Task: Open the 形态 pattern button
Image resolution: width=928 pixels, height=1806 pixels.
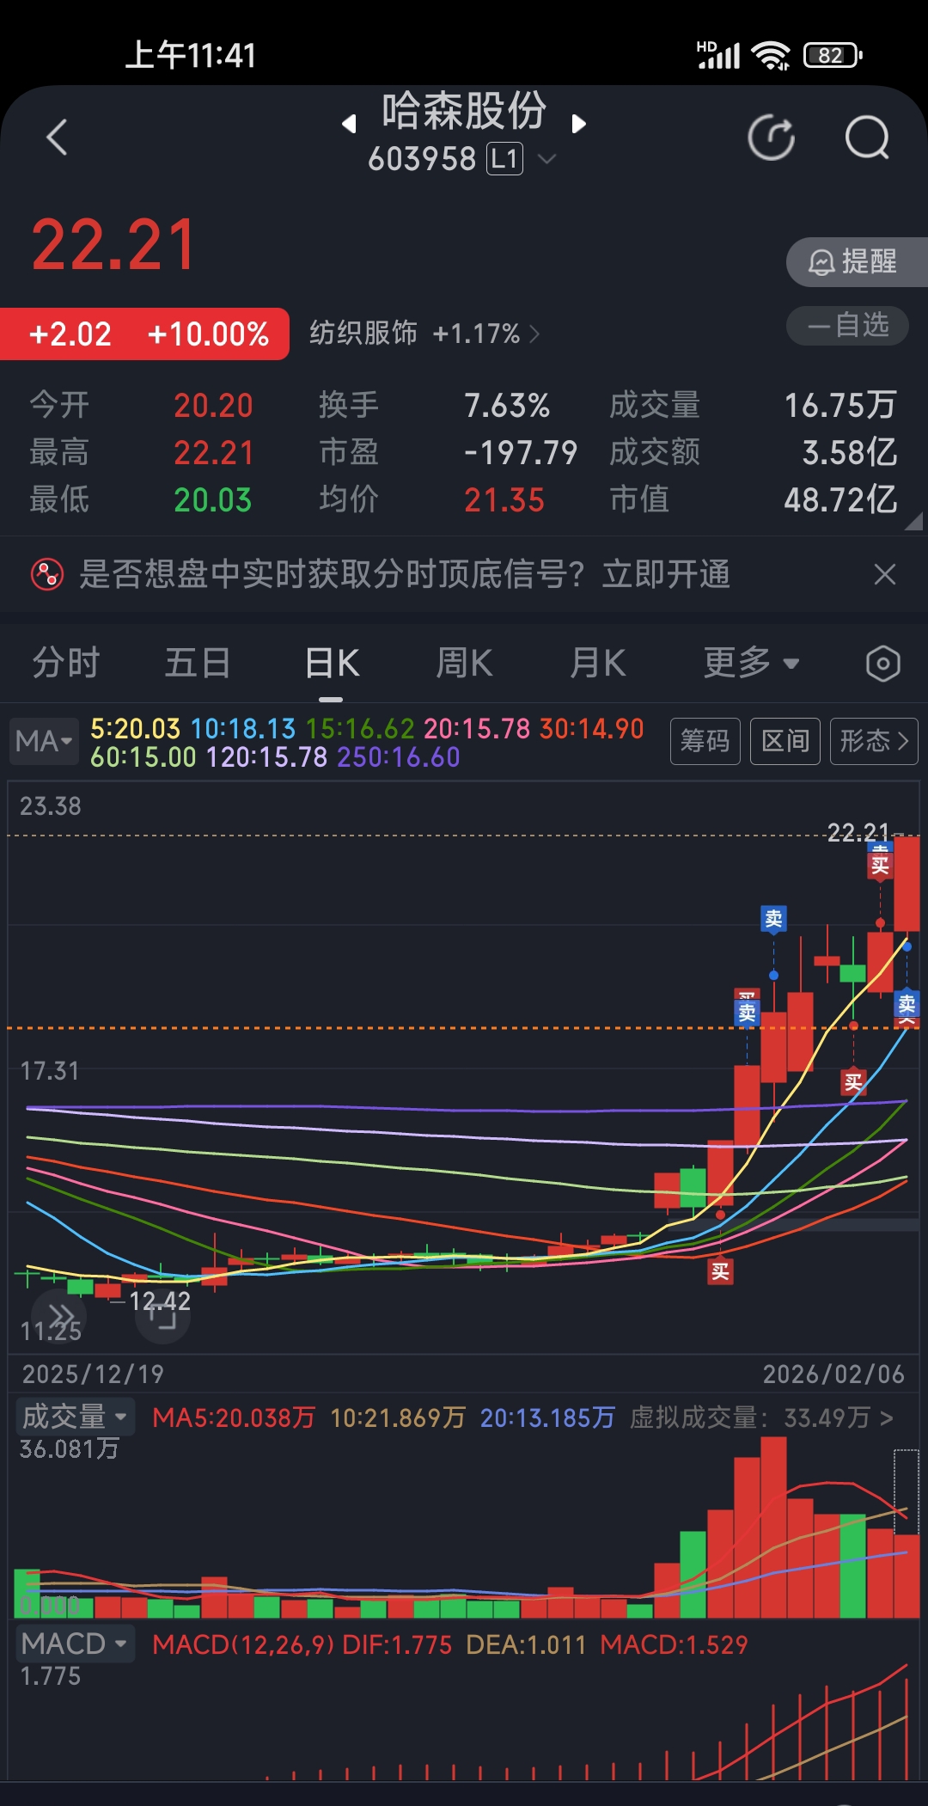Action: [874, 741]
